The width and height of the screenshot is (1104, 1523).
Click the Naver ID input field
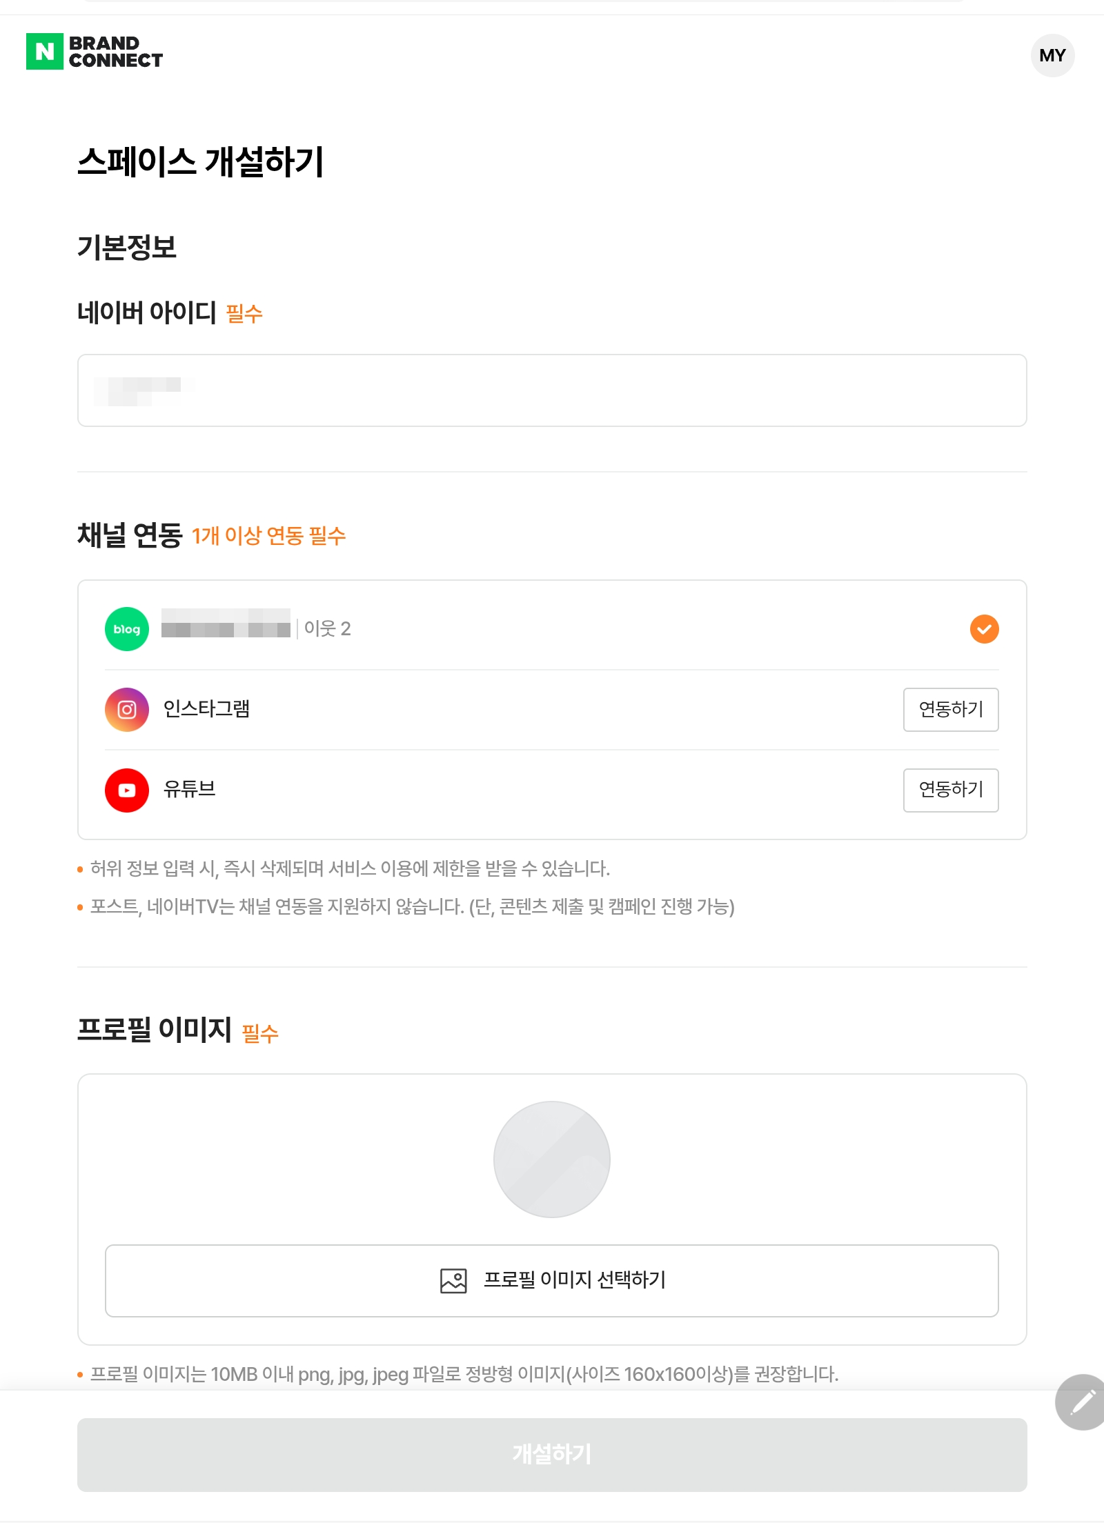click(x=552, y=390)
